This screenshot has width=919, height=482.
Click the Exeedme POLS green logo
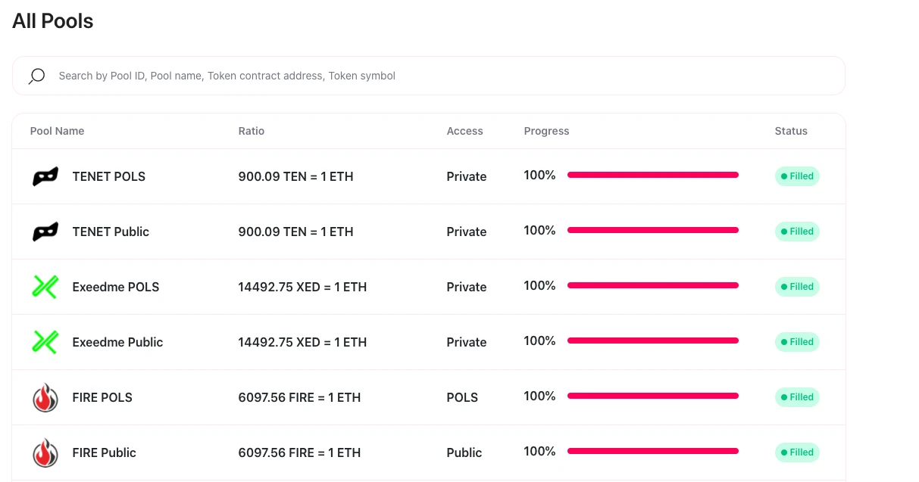click(45, 287)
